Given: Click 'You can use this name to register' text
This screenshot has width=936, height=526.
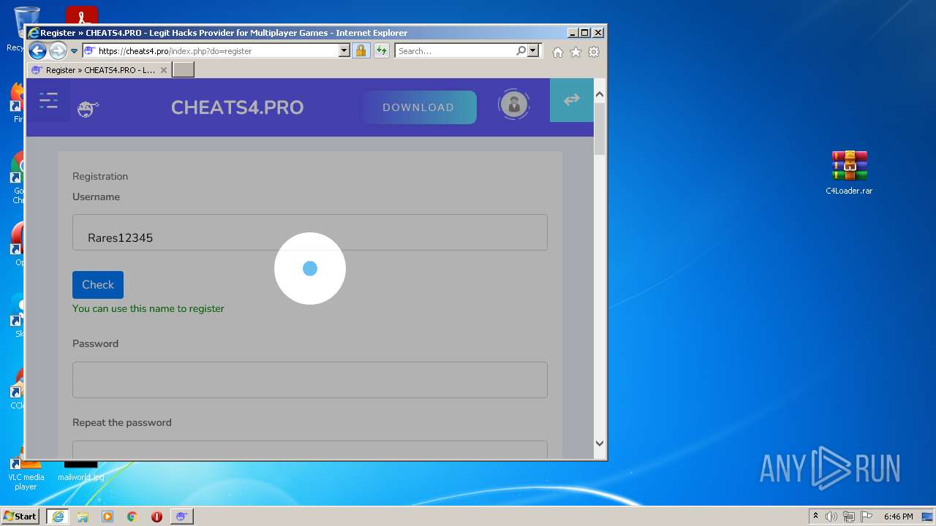Looking at the screenshot, I should (148, 308).
